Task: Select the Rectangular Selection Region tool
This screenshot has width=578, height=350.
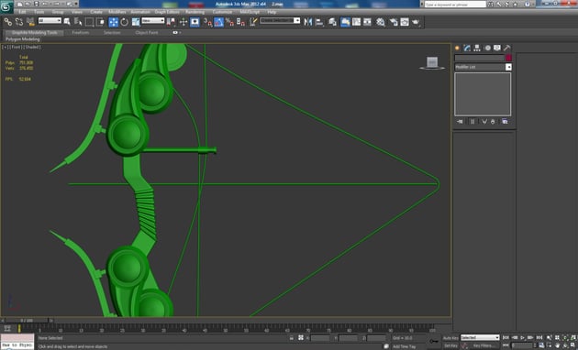Action: pos(89,22)
